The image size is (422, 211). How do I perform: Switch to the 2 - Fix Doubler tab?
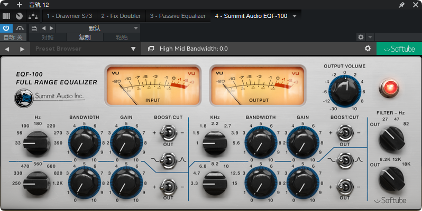121,16
